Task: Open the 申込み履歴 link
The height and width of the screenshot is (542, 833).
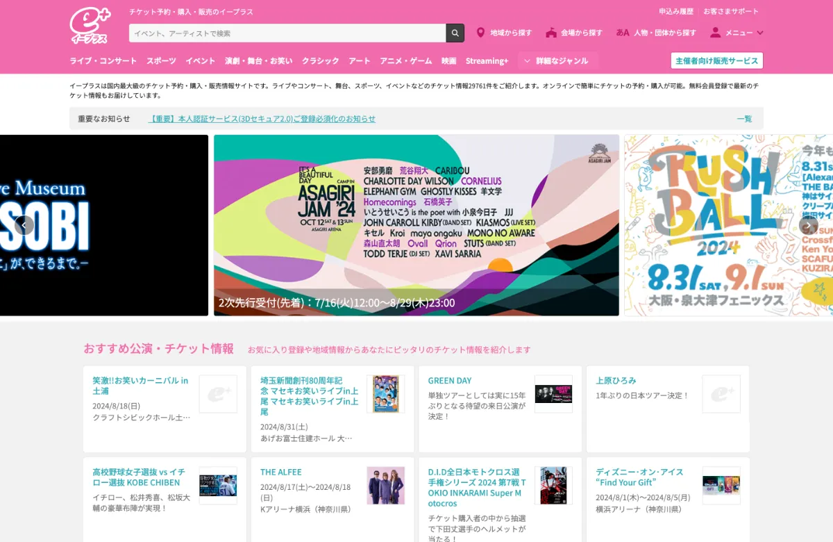Action: (x=676, y=11)
